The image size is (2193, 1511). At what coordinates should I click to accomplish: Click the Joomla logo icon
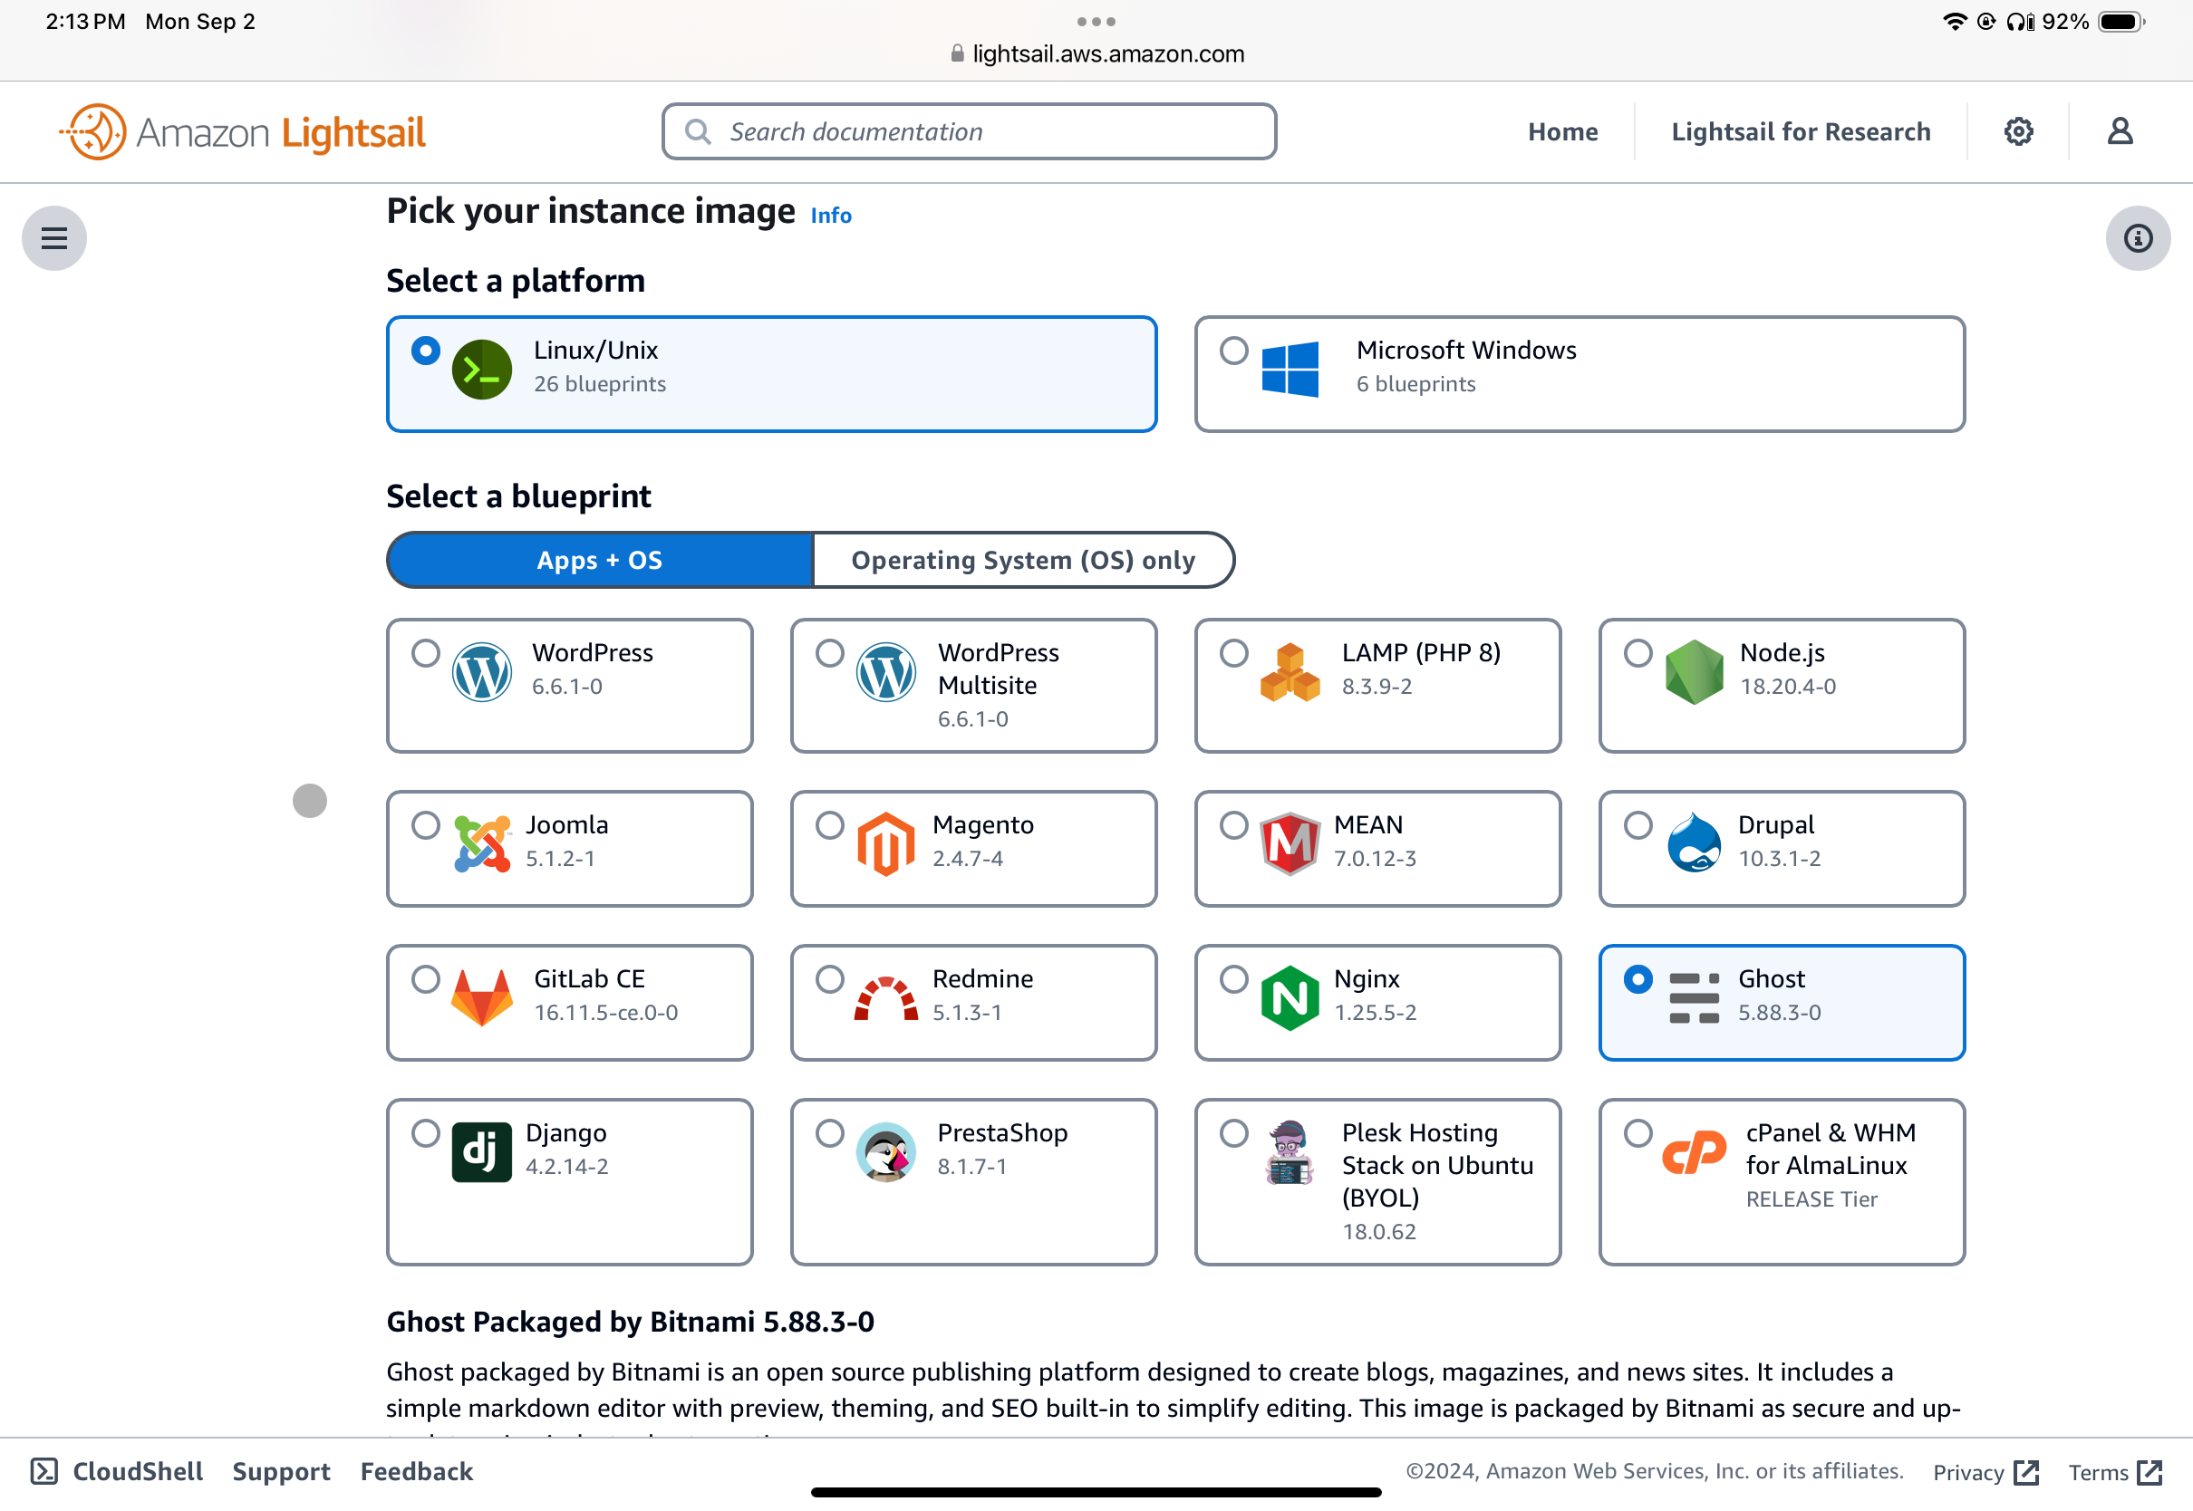[x=482, y=843]
